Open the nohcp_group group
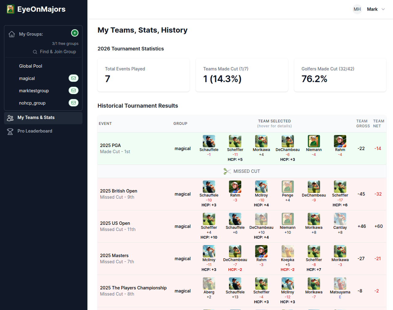Screen dimensions: 393x310 (x=32, y=103)
